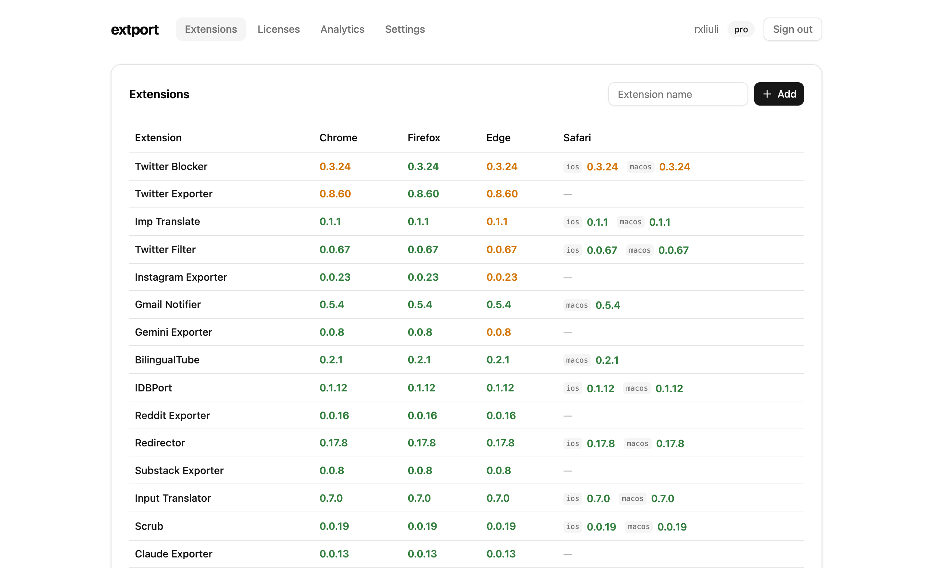Click Twitter Filter Safari ios version 0.0.67
The width and height of the screenshot is (933, 568).
pos(602,250)
